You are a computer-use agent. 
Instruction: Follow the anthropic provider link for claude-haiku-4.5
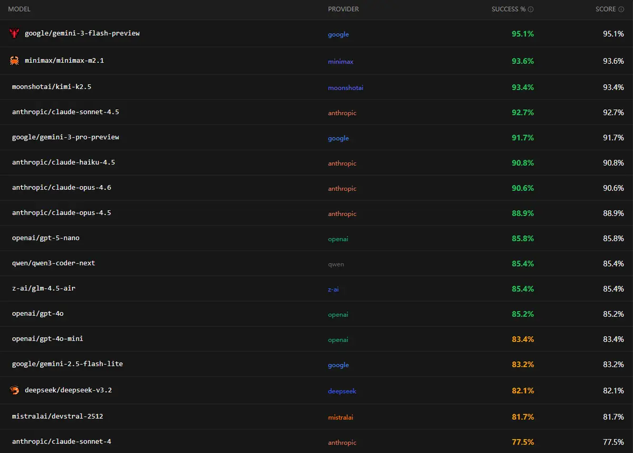[x=342, y=163]
